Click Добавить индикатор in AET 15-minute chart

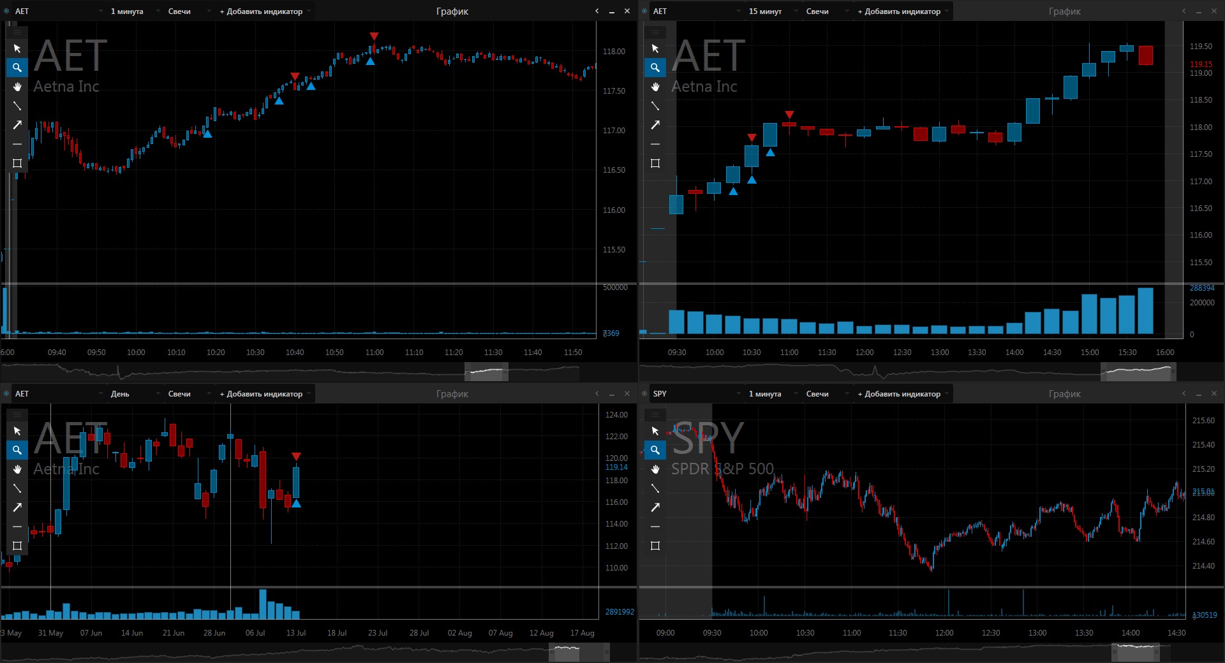pyautogui.click(x=902, y=11)
